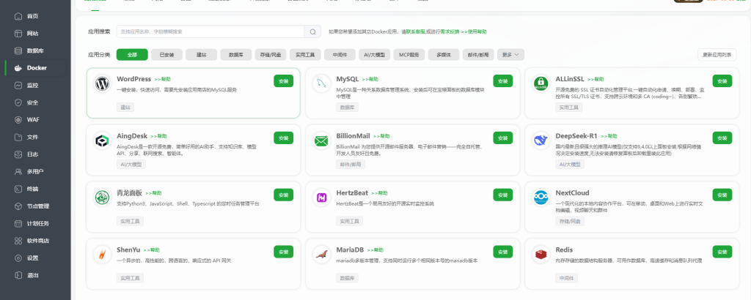Filter apps by MCP服务 category
The height and width of the screenshot is (300, 751).
[x=409, y=55]
